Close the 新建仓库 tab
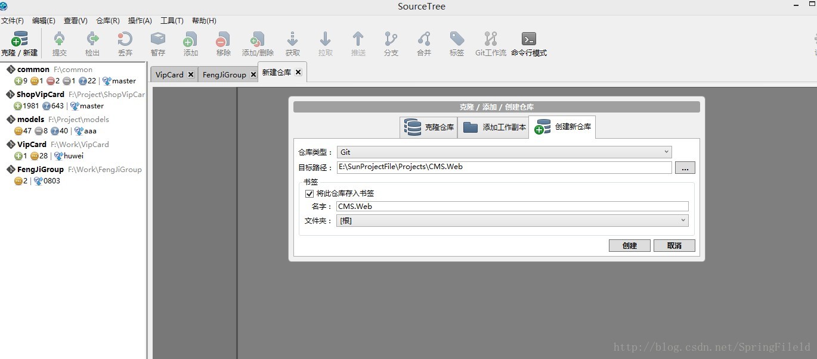Image resolution: width=817 pixels, height=359 pixels. 298,72
